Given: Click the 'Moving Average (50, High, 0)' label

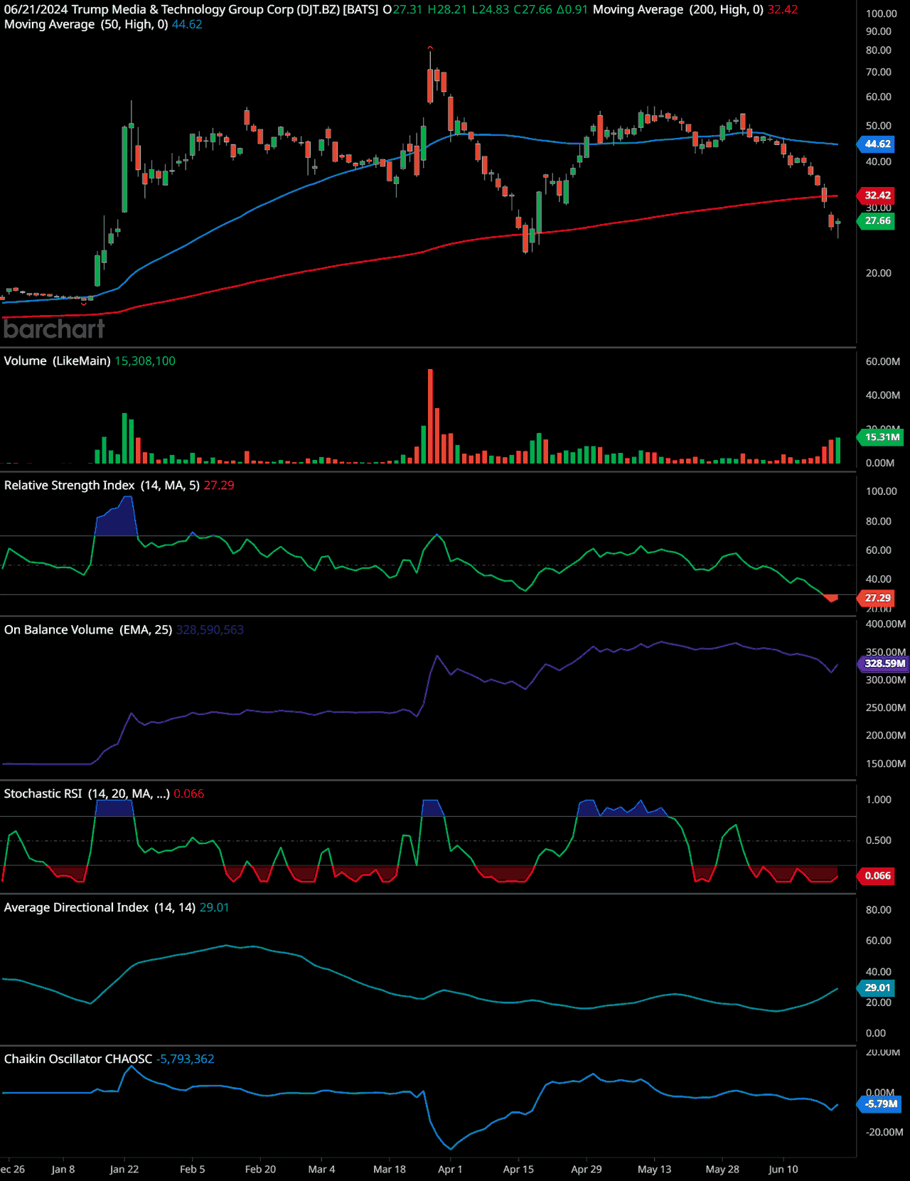Looking at the screenshot, I should click(86, 24).
